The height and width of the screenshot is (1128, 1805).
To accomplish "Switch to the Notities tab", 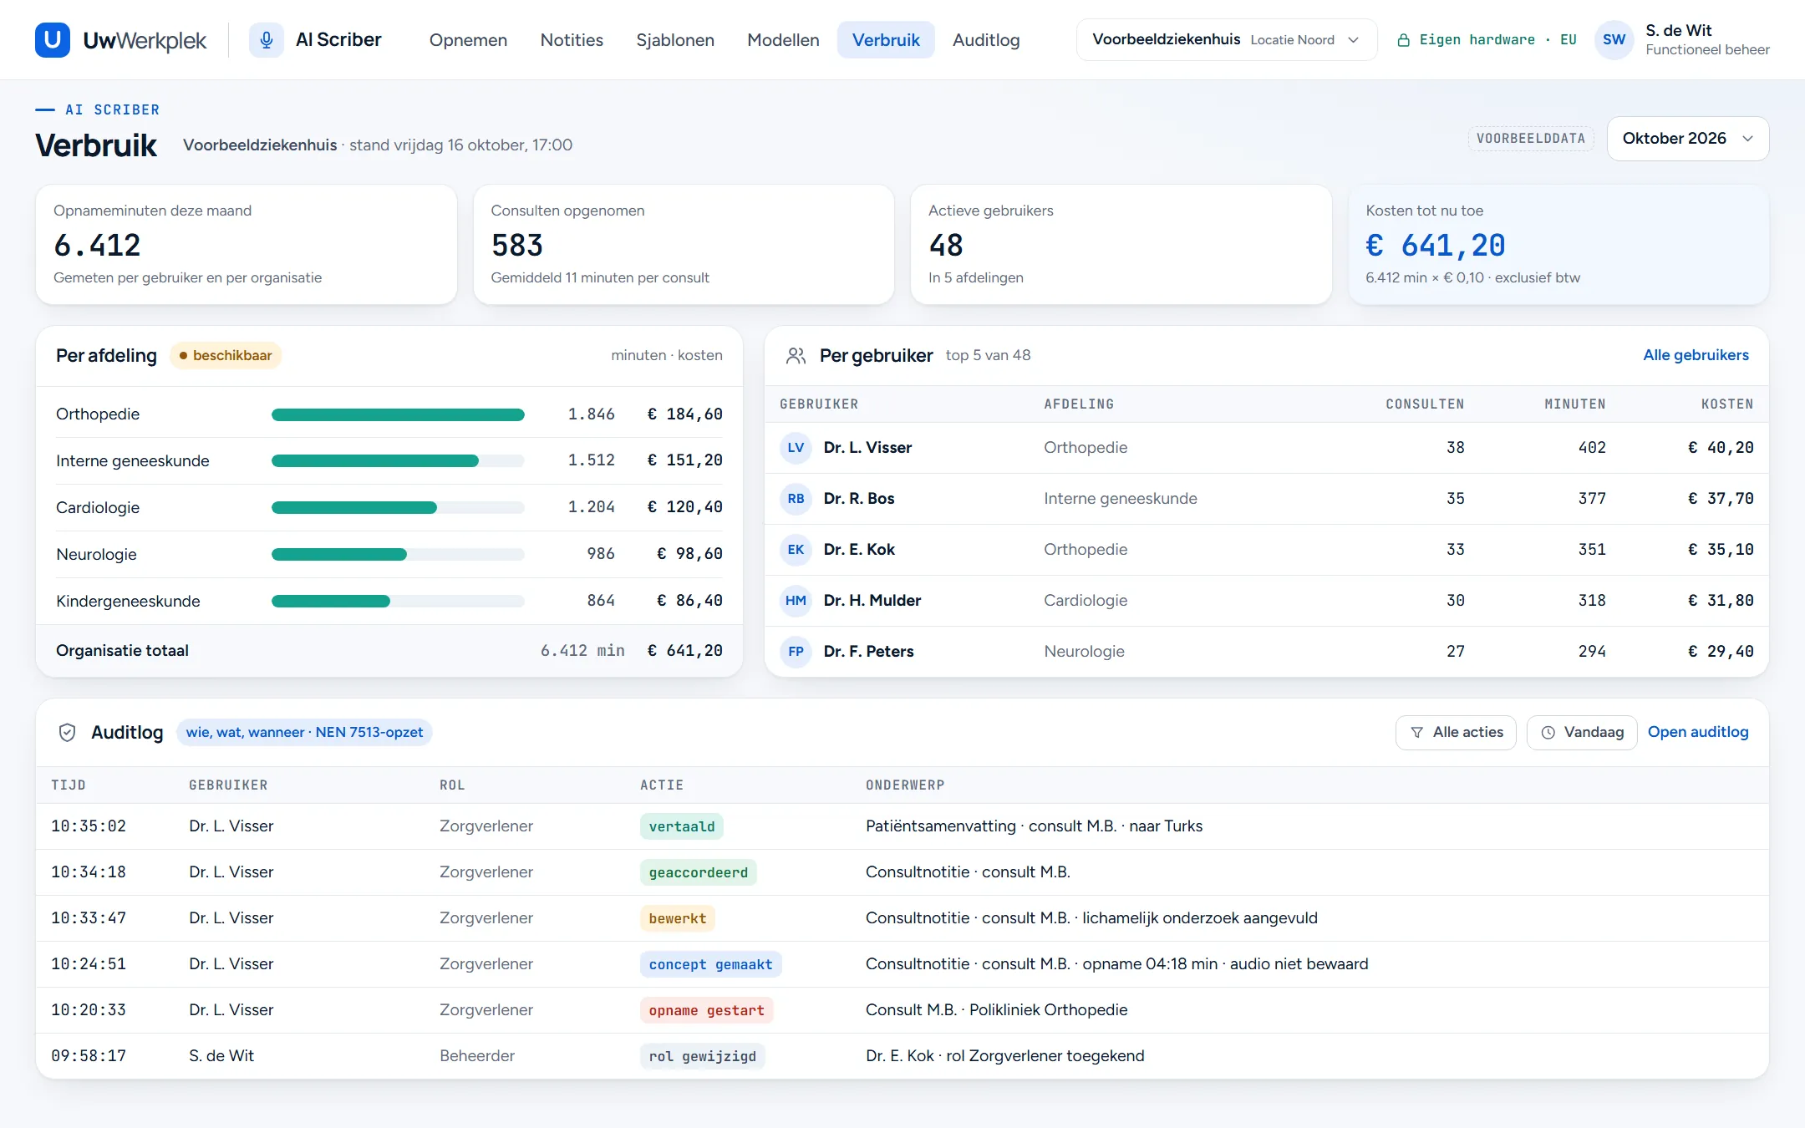I will pyautogui.click(x=572, y=39).
